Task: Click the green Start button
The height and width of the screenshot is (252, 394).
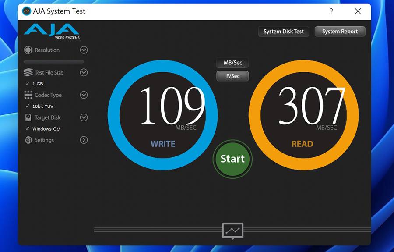Action: click(x=232, y=159)
